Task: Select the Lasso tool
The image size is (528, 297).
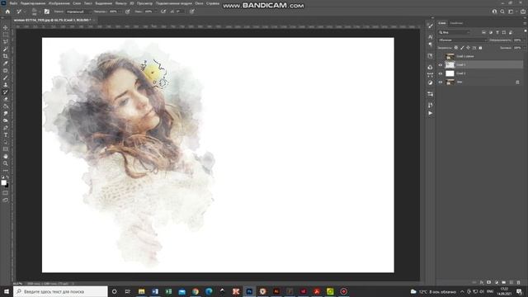Action: coord(6,42)
